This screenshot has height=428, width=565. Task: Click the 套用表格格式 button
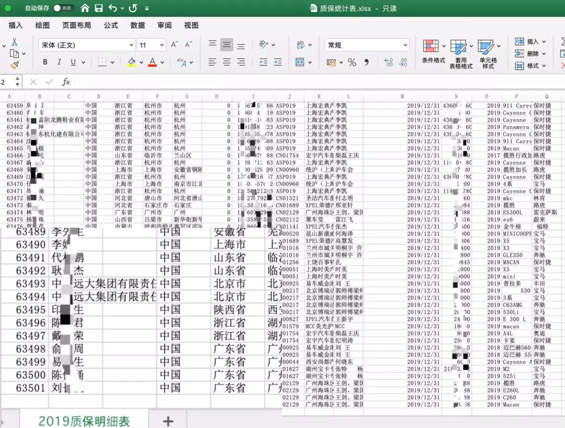(x=461, y=54)
